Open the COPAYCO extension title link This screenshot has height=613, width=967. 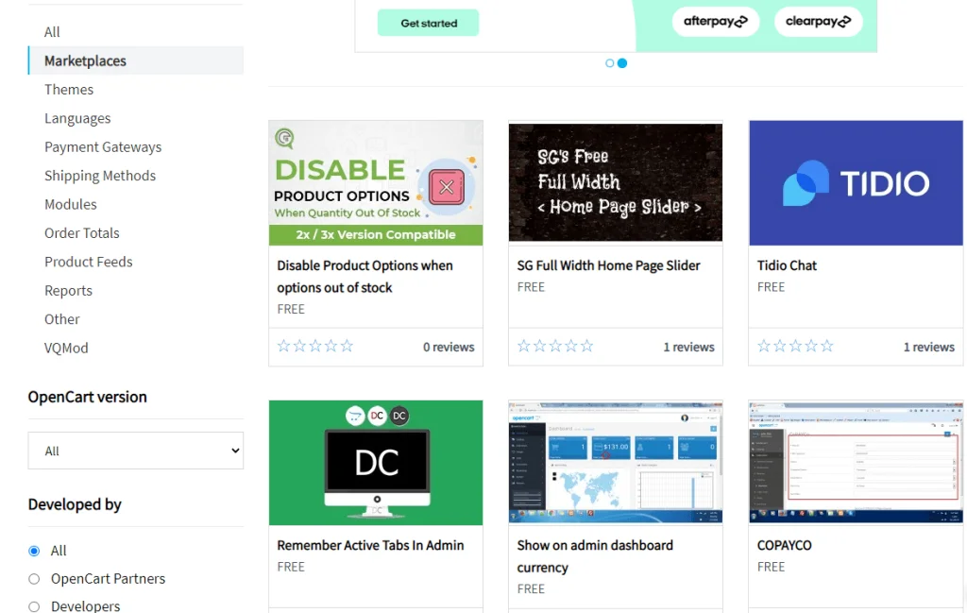pyautogui.click(x=784, y=545)
